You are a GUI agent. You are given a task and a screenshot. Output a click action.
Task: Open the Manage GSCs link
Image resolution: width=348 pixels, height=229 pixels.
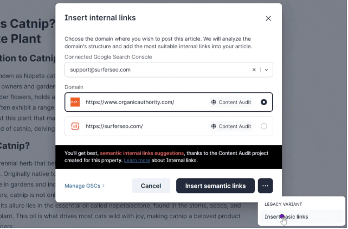85,186
